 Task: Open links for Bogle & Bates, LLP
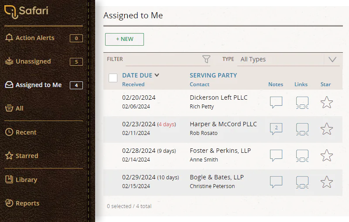(302, 182)
